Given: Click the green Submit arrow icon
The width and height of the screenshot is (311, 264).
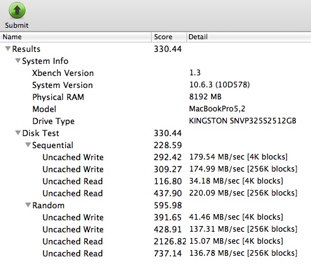Looking at the screenshot, I should 17,10.
